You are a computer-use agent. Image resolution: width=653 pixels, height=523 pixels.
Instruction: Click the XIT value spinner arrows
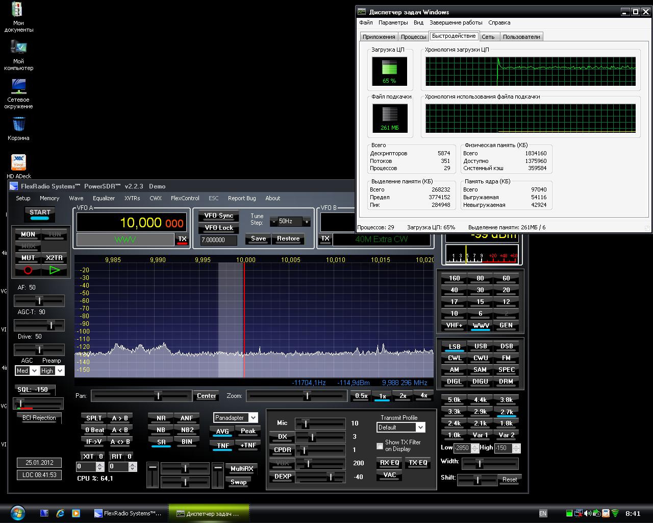pyautogui.click(x=100, y=467)
